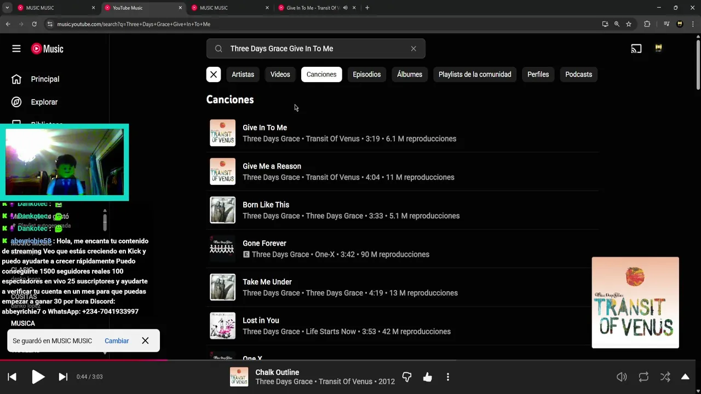The image size is (701, 394).
Task: Open more actions for Chalk Outline
Action: 448,377
